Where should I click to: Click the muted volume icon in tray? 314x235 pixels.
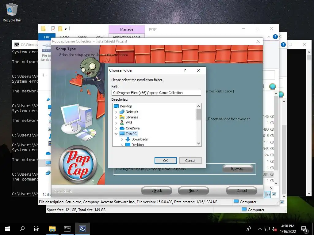(274, 229)
